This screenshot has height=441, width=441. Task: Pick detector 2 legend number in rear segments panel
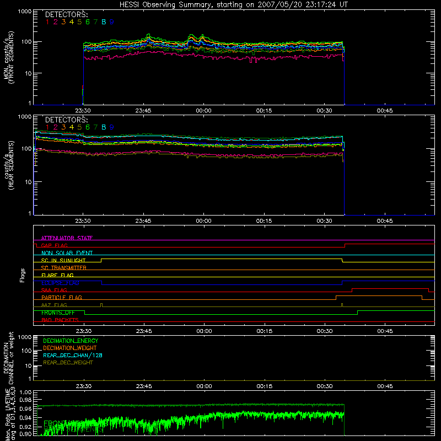click(x=56, y=127)
